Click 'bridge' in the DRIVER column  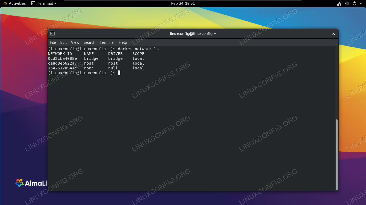pyautogui.click(x=115, y=58)
